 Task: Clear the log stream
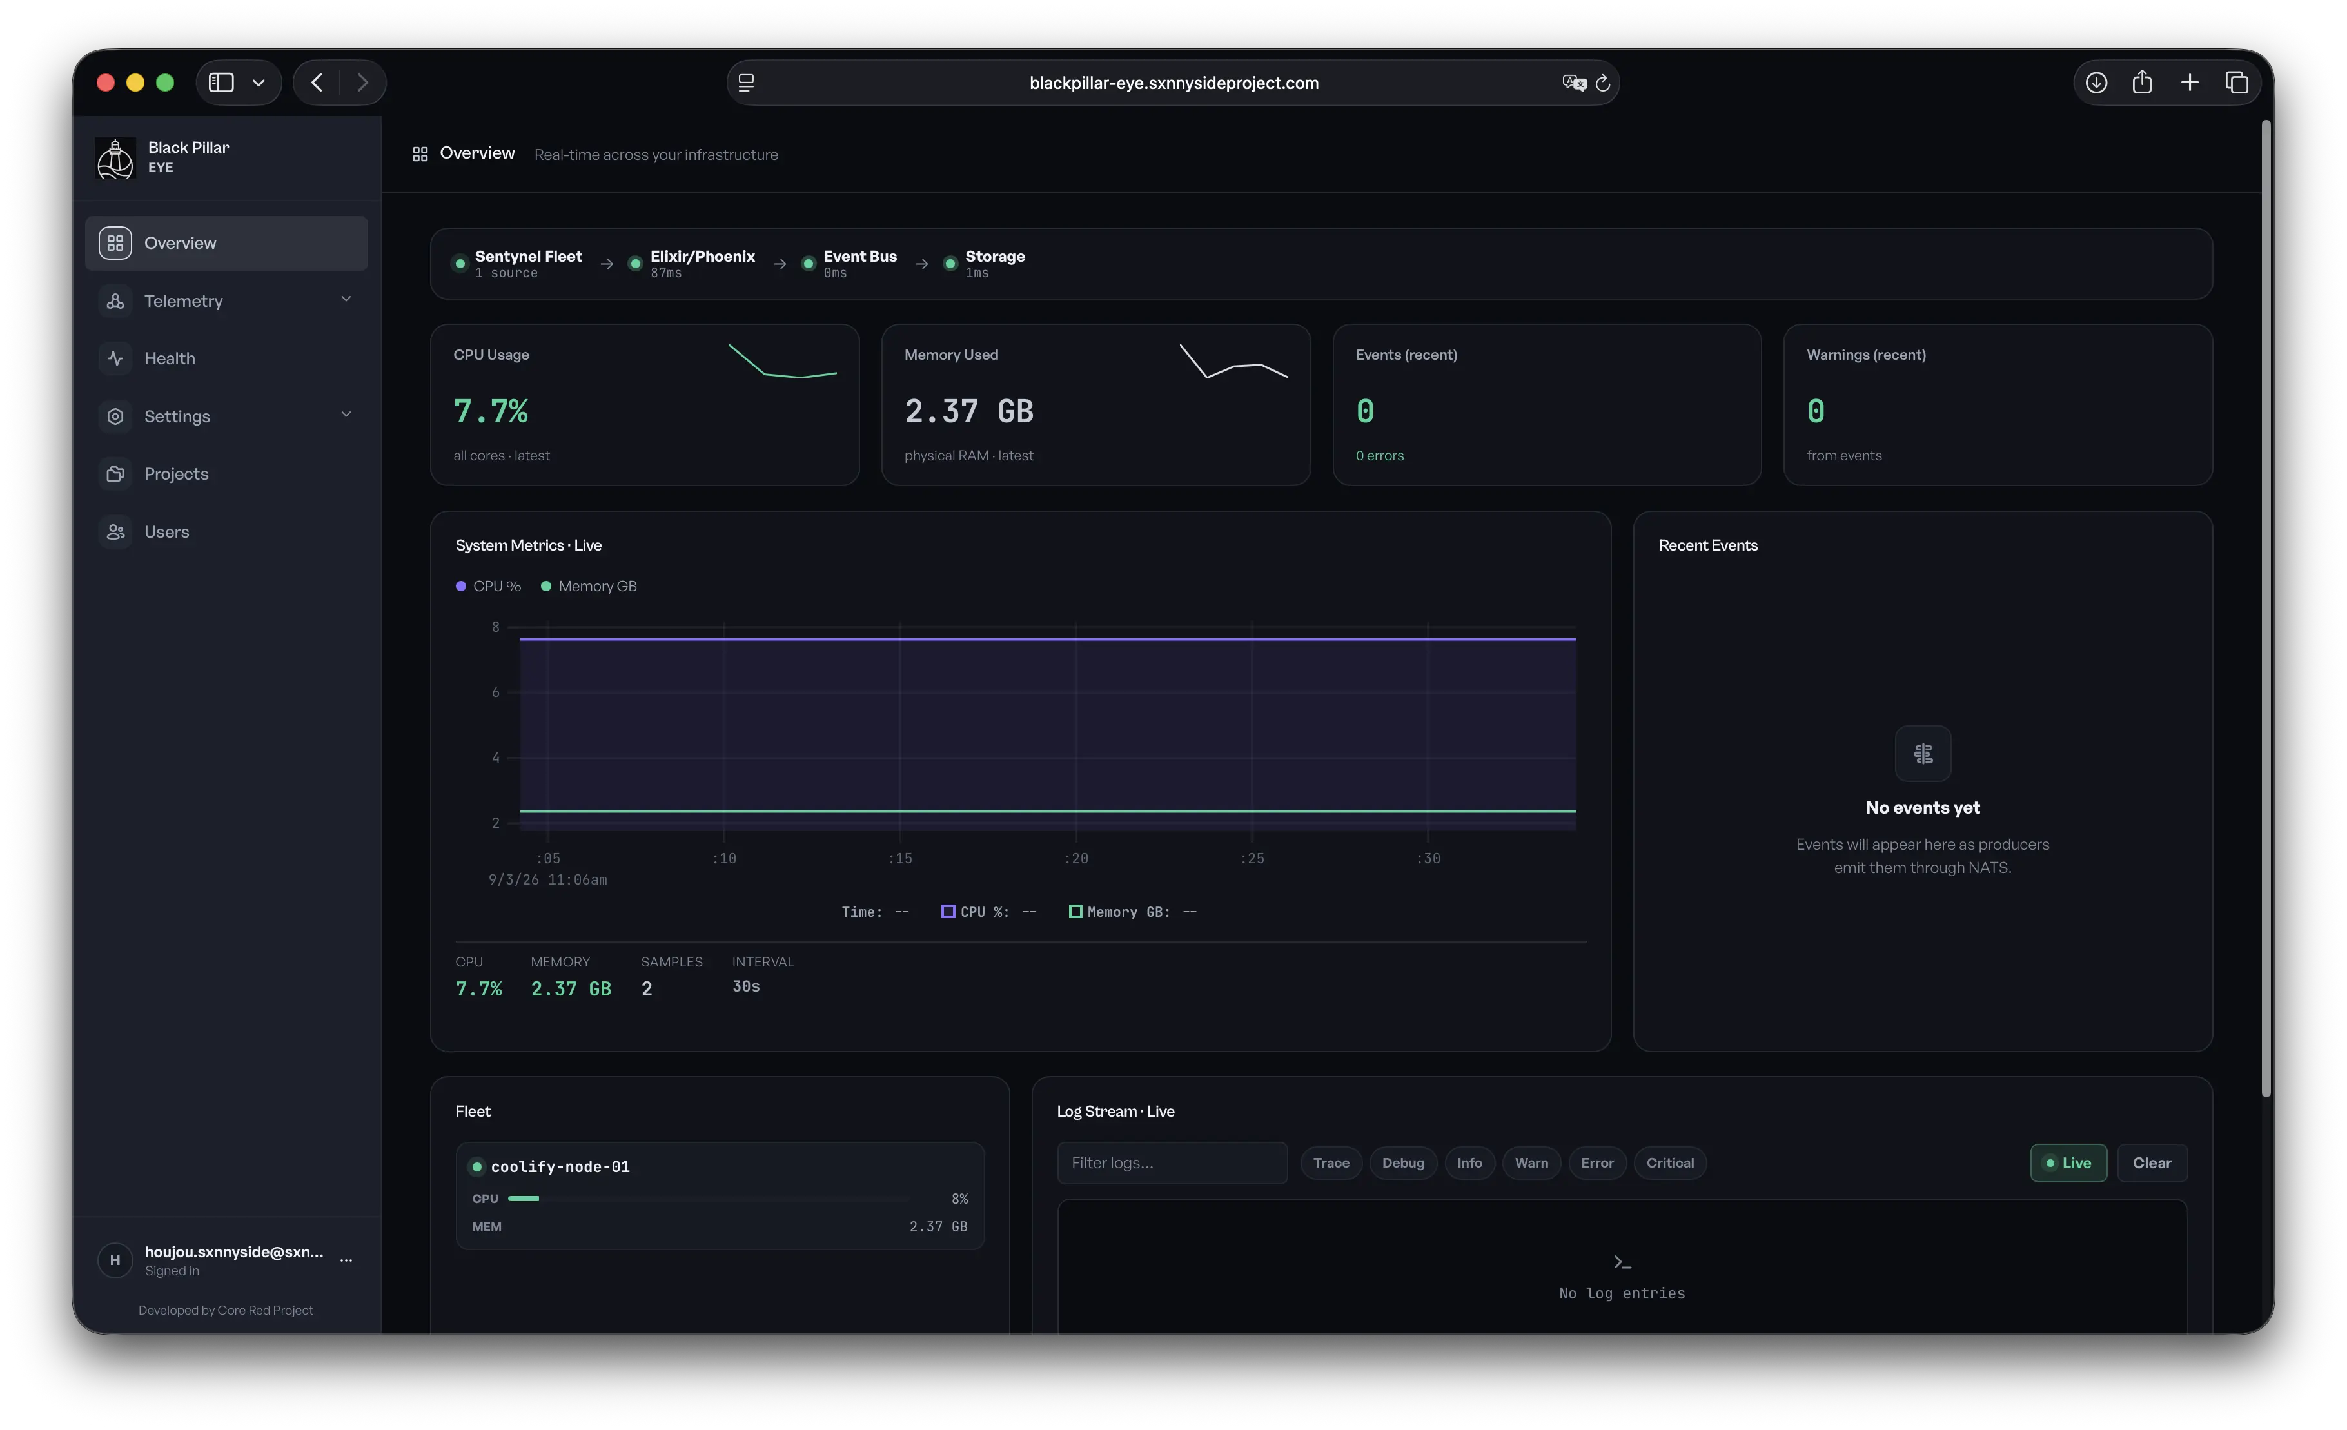click(x=2152, y=1162)
